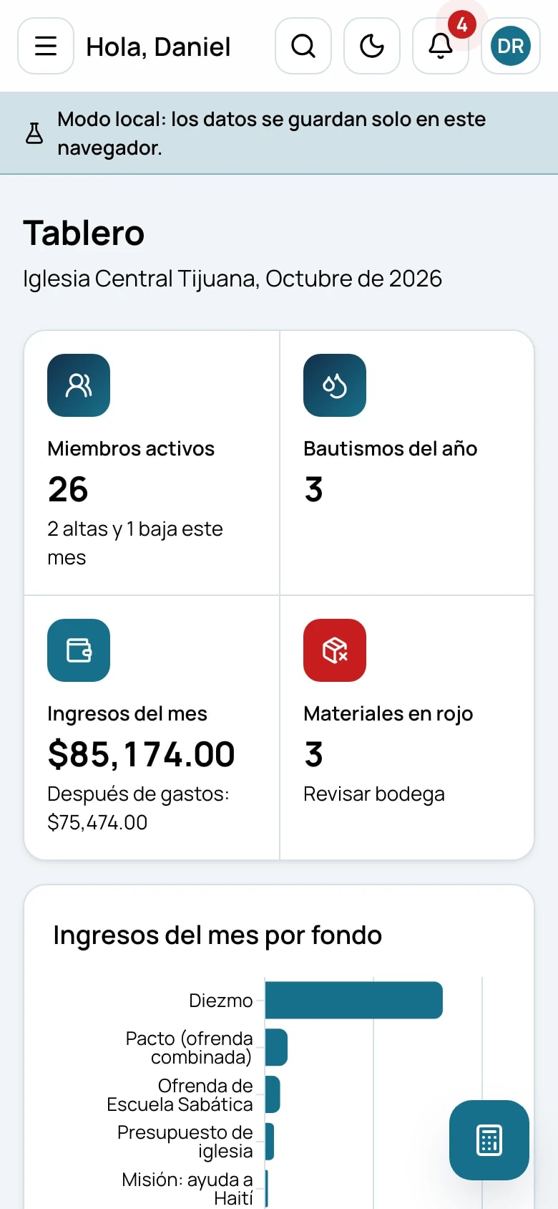
Task: Open the Bautismos del año card
Action: coord(407,463)
